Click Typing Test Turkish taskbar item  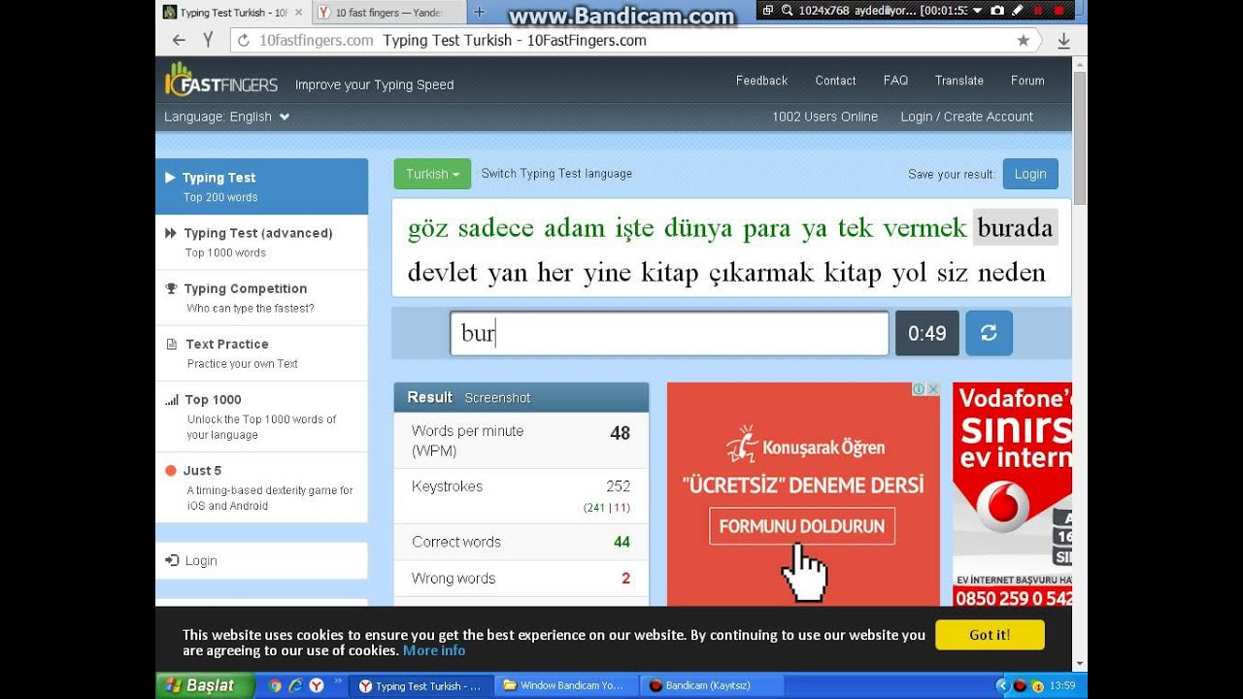click(x=420, y=685)
